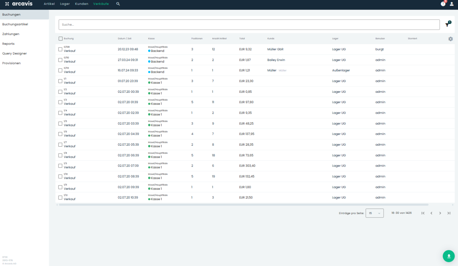This screenshot has width=458, height=266.
Task: Open customer link Müller GbR
Action: tap(275, 49)
